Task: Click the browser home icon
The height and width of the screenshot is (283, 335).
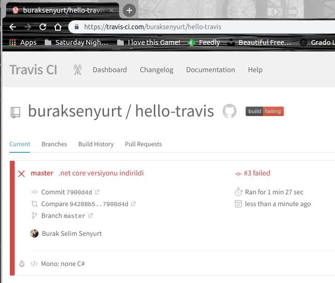Action: pyautogui.click(x=57, y=27)
